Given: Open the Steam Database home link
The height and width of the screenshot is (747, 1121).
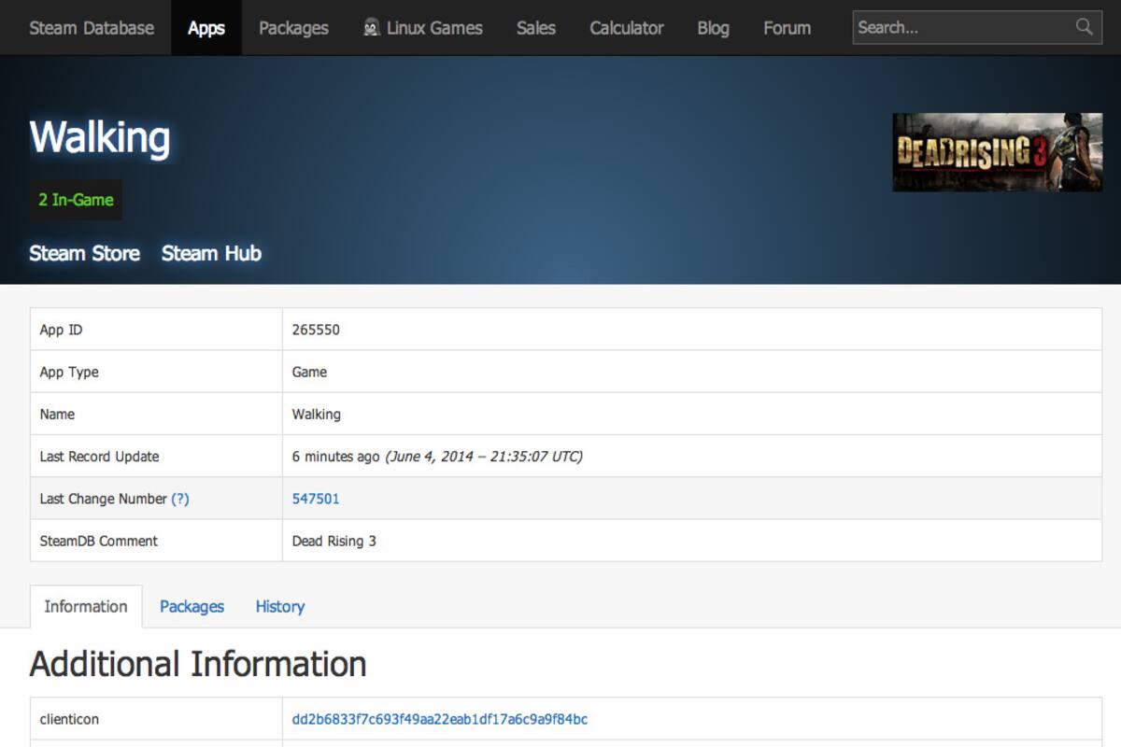Looking at the screenshot, I should point(92,28).
